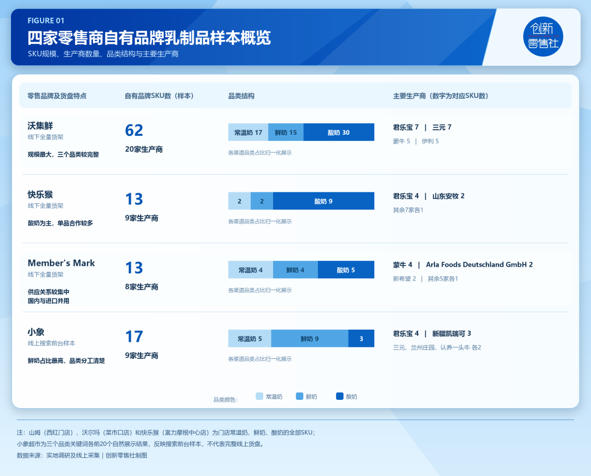Click column header 零售品牌及货盘特点
This screenshot has width=591, height=476.
point(57,96)
